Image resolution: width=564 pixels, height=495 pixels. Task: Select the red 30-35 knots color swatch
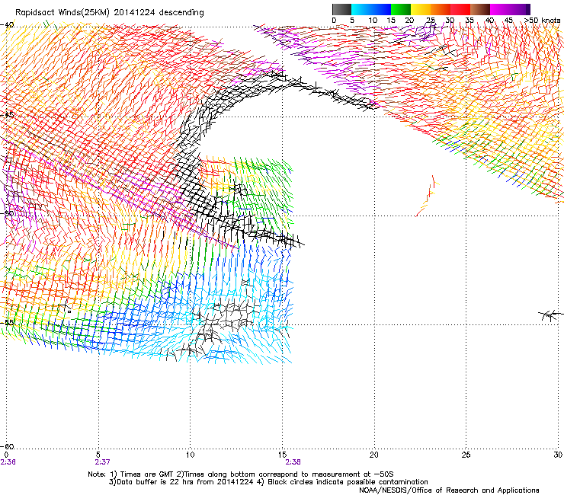point(460,9)
